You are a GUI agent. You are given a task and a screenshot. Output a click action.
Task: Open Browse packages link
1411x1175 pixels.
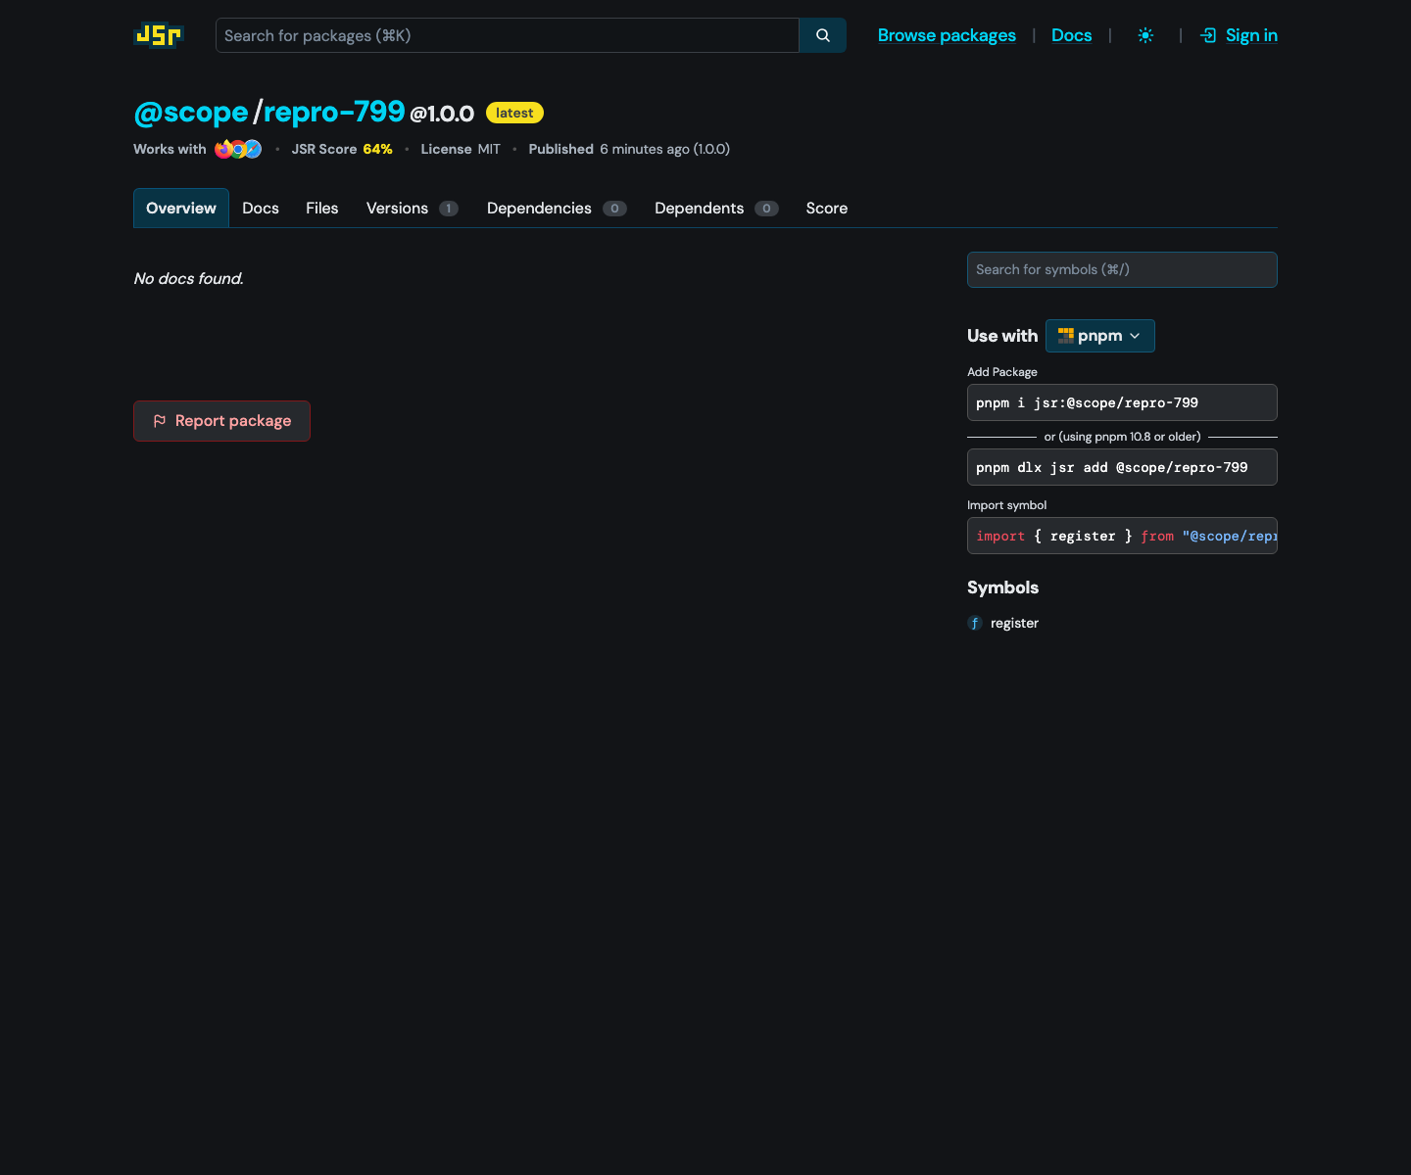(947, 35)
